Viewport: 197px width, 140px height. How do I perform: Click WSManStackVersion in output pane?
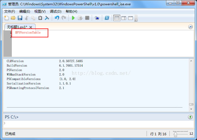(x=21, y=75)
